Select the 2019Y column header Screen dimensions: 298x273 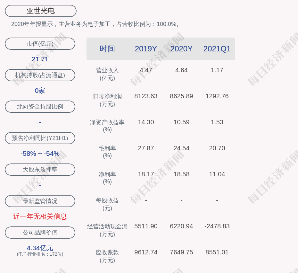click(x=146, y=49)
